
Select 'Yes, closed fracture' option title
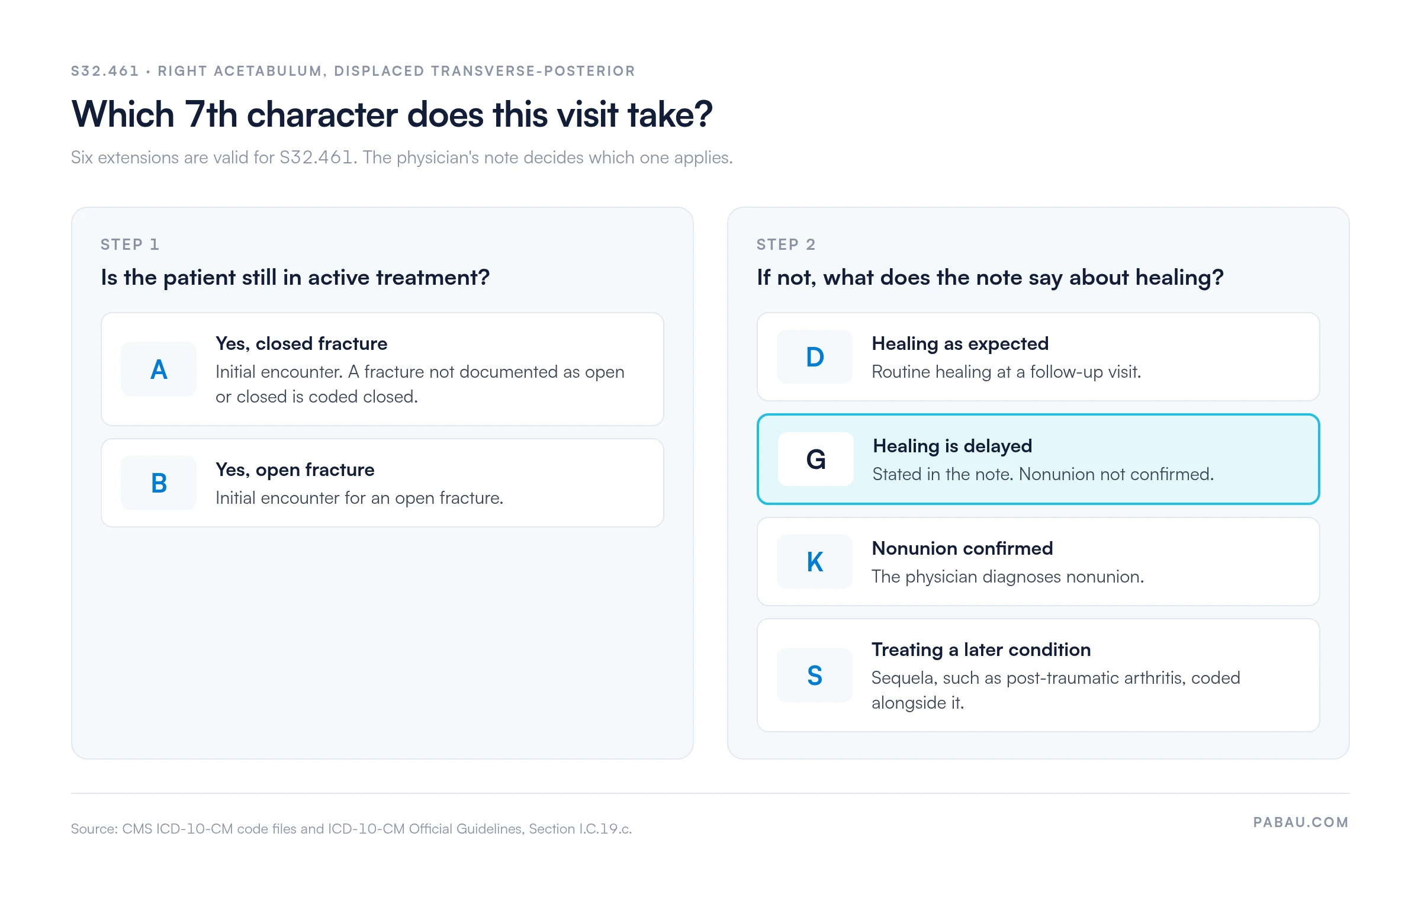[x=301, y=343]
